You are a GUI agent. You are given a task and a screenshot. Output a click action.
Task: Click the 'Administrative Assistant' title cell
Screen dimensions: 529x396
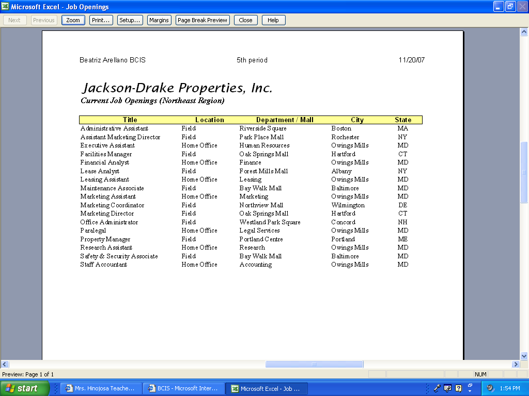(114, 128)
